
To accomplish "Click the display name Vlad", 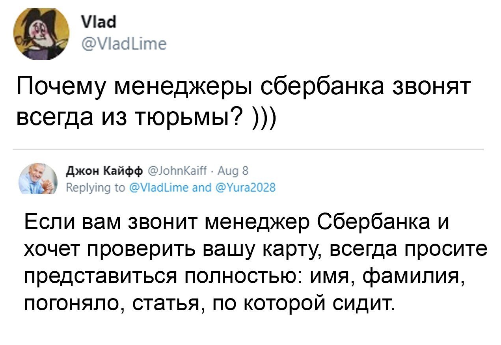I will click(x=95, y=23).
